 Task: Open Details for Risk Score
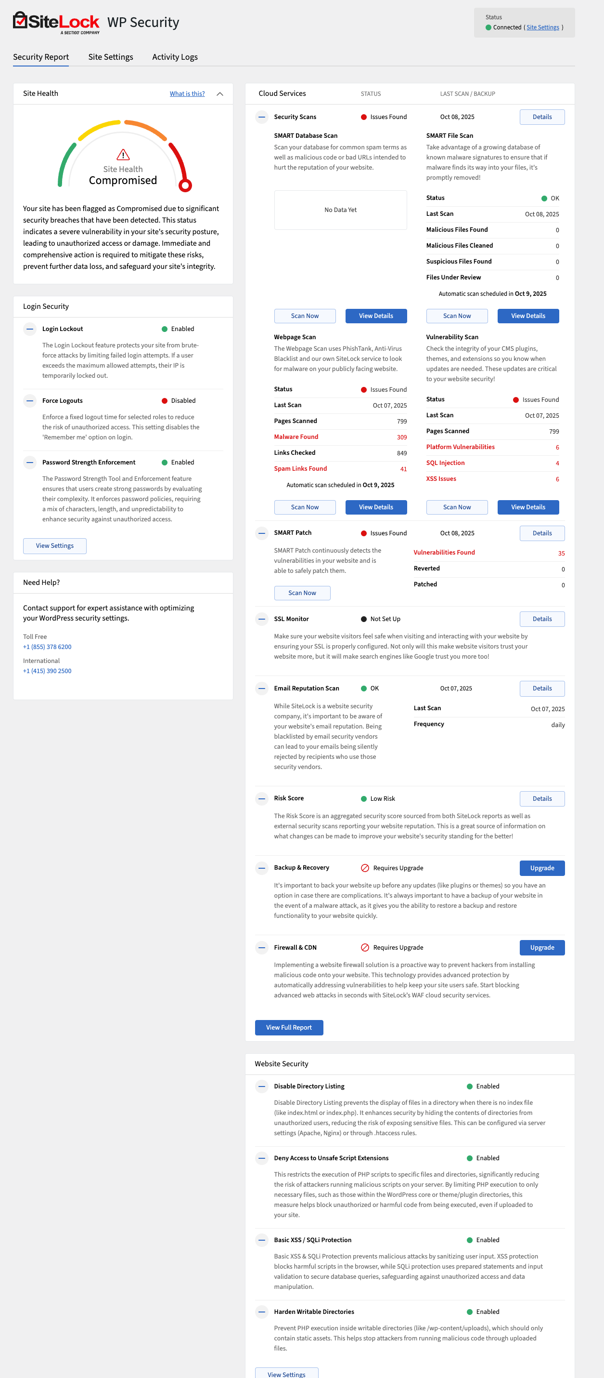542,799
